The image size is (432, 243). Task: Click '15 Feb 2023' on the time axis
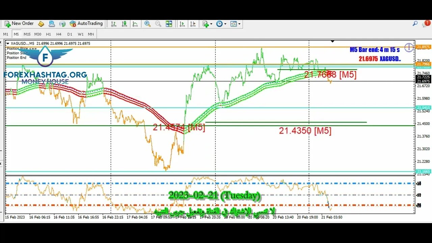(15, 217)
